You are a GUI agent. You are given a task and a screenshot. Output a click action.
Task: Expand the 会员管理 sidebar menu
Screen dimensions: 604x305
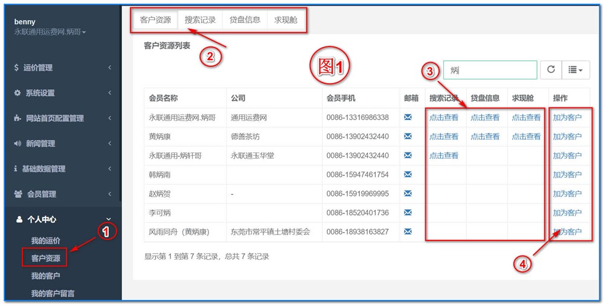pyautogui.click(x=63, y=194)
